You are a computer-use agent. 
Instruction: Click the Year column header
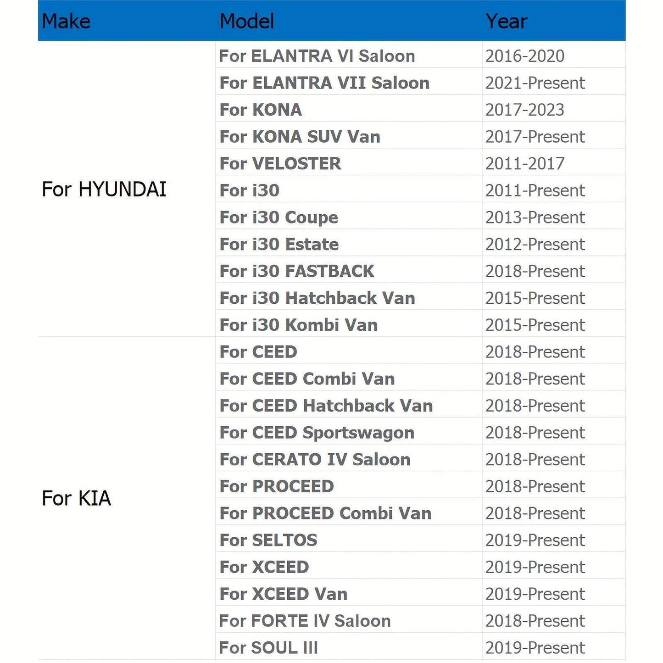[506, 21]
